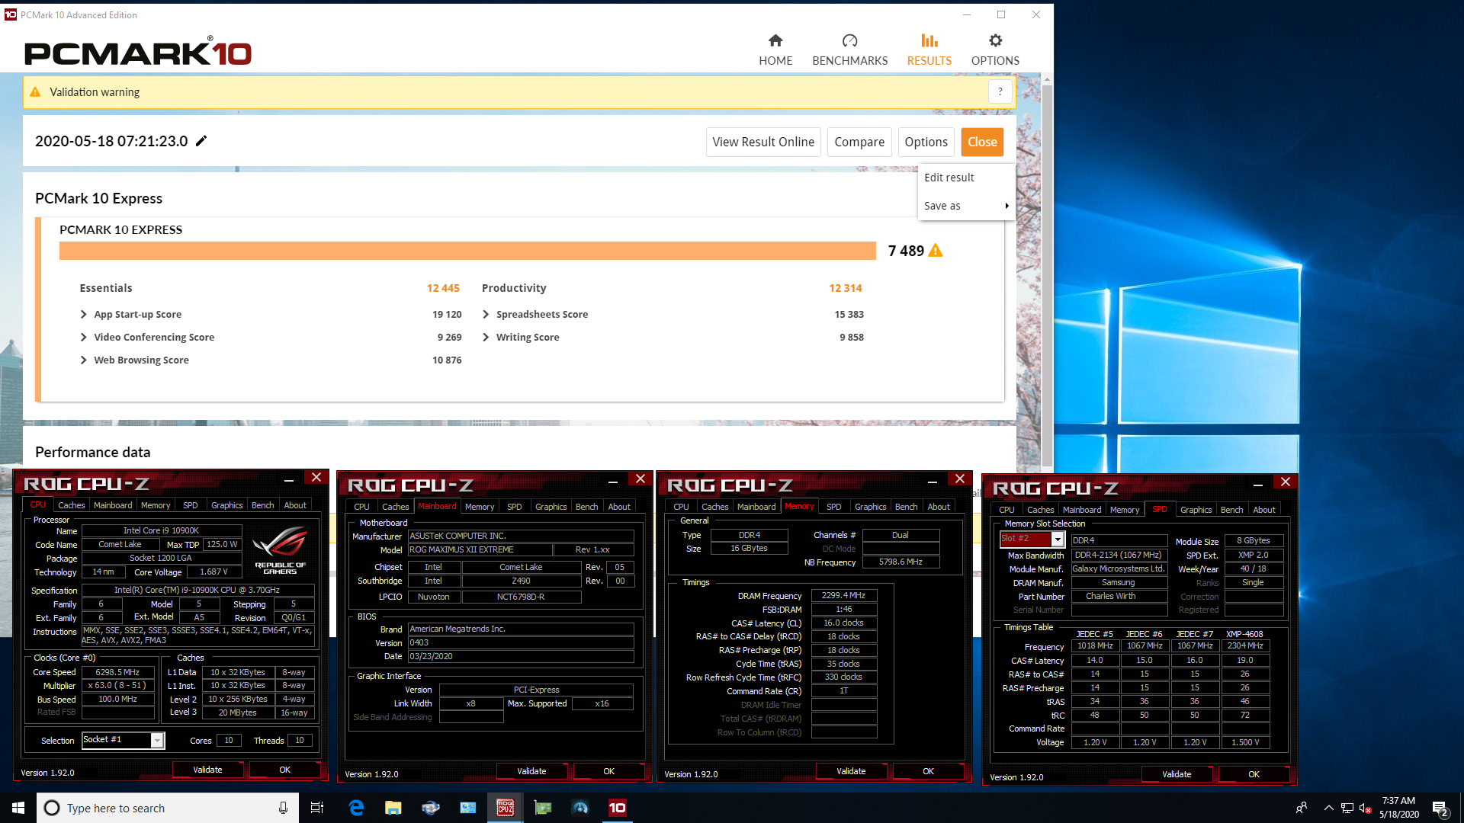Expand Web Browsing Score details
The image size is (1464, 823).
point(83,360)
